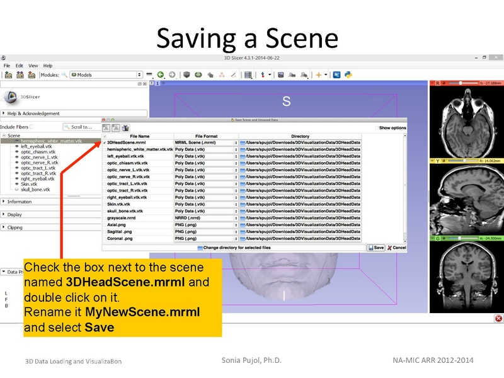Click the layout selector toolbar icon
Image resolution: width=504 pixels, height=378 pixels.
point(248,75)
